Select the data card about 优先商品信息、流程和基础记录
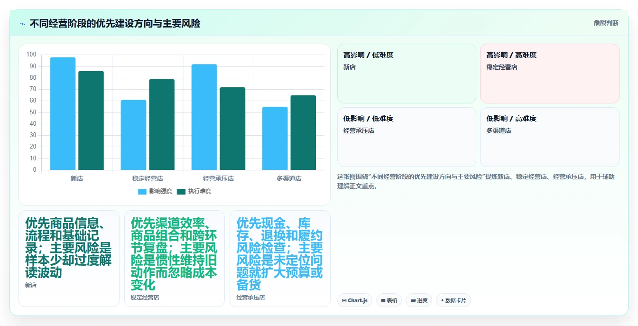This screenshot has height=326, width=638. (69, 259)
